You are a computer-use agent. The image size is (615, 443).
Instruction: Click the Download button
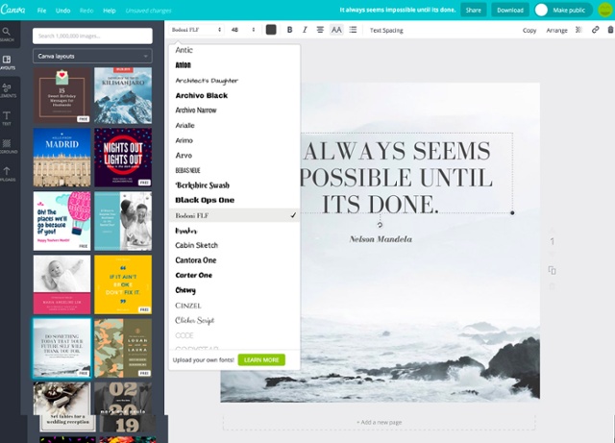click(510, 11)
